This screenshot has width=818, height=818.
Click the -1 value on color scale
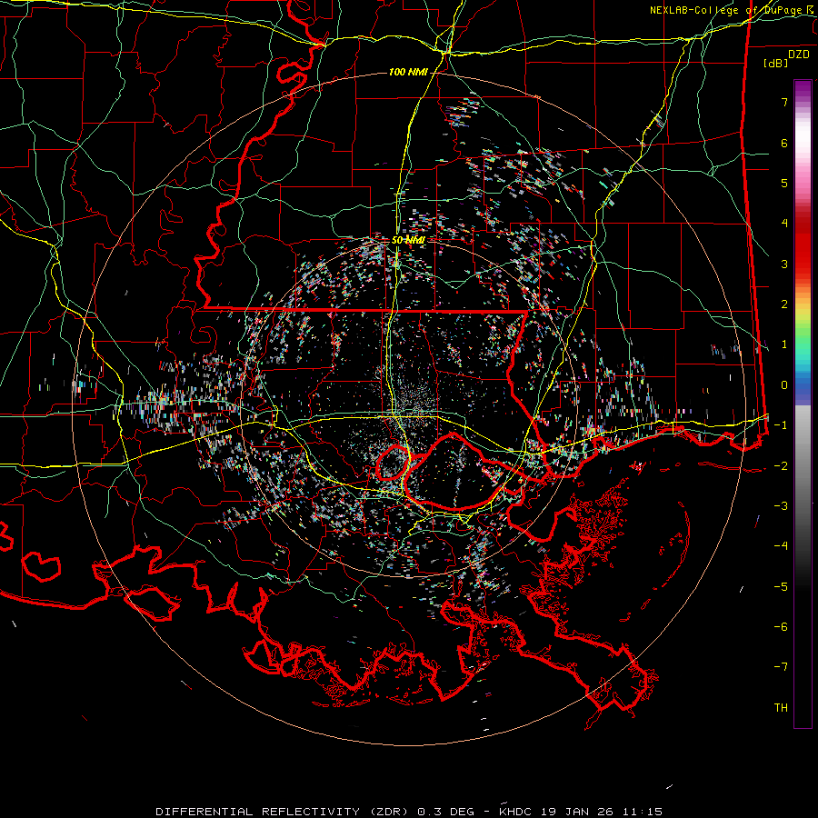781,425
